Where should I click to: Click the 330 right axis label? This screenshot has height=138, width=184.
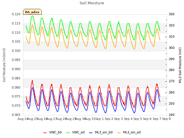172,14
